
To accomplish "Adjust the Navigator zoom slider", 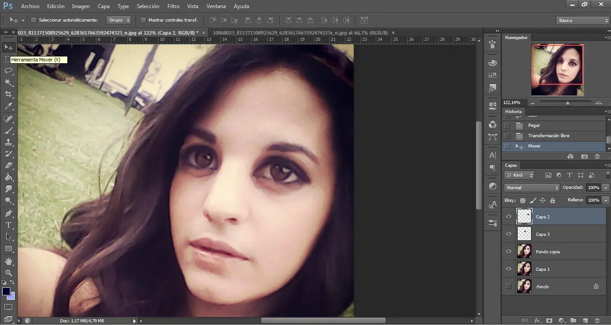I will (x=567, y=103).
